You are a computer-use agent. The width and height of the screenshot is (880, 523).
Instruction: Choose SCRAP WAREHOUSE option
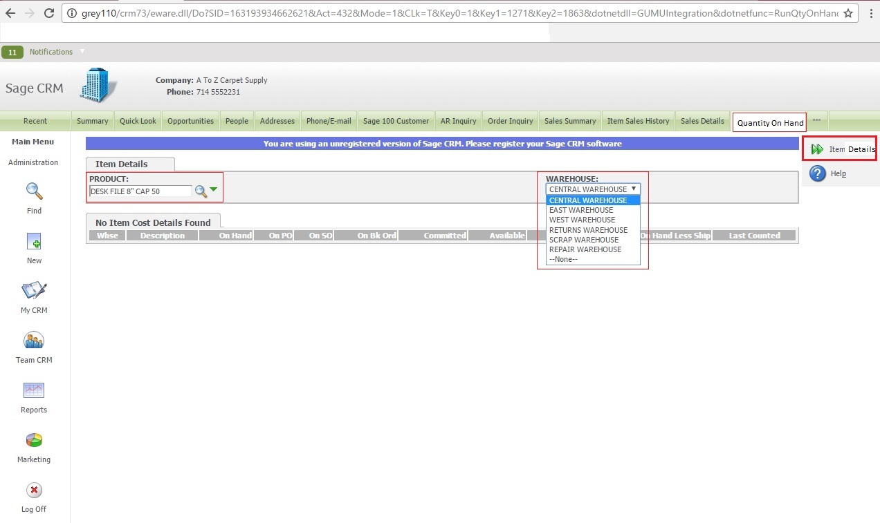coord(593,240)
